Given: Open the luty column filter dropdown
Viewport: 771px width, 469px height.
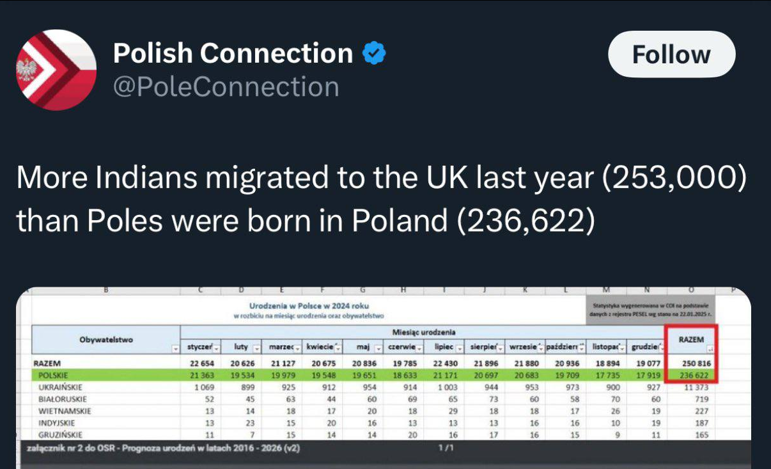Looking at the screenshot, I should click(x=256, y=348).
